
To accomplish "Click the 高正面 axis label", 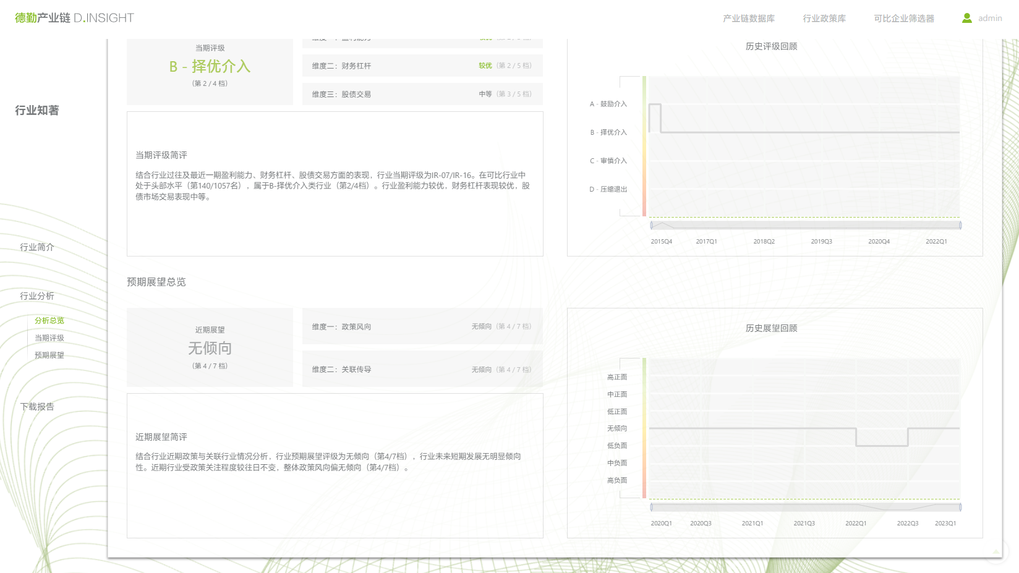I will [x=617, y=377].
